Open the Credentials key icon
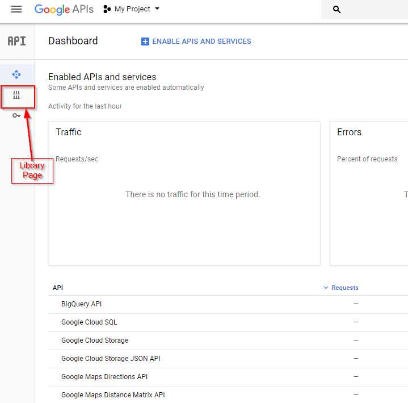The height and width of the screenshot is (403, 408). (x=16, y=115)
